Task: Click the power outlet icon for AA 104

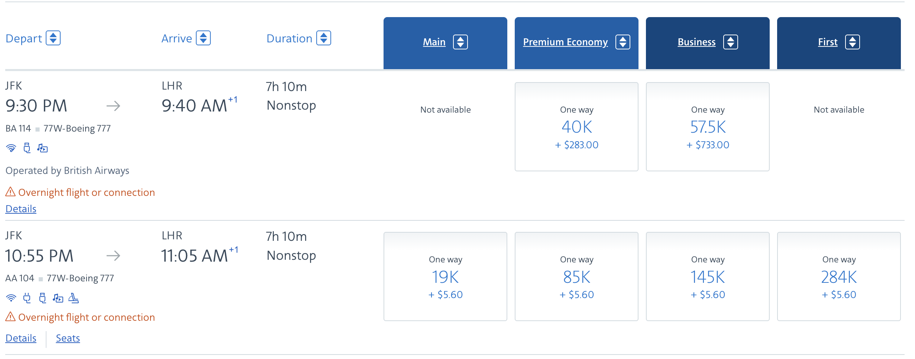Action: (27, 298)
